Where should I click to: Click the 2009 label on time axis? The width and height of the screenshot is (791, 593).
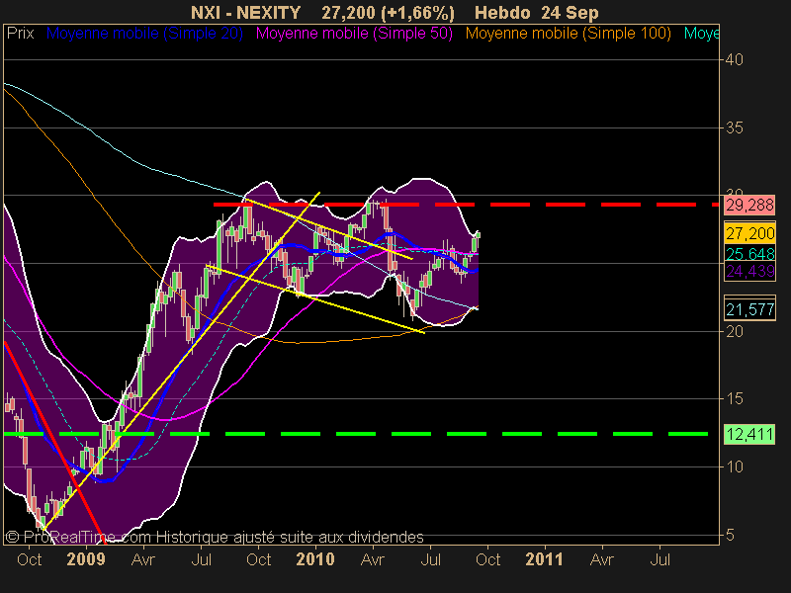pyautogui.click(x=86, y=559)
